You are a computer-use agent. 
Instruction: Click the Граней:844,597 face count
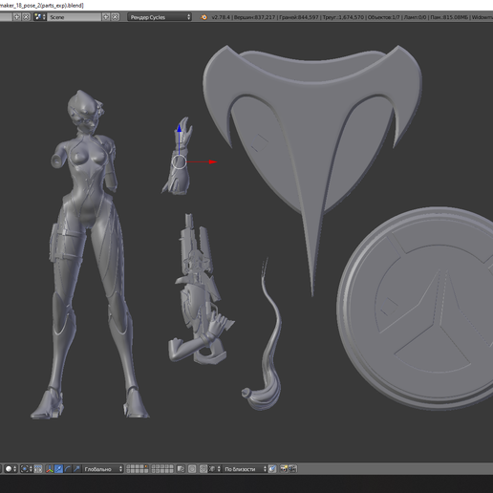click(x=298, y=17)
